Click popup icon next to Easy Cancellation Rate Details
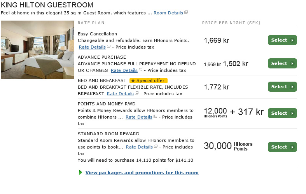 pyautogui.click(x=108, y=47)
